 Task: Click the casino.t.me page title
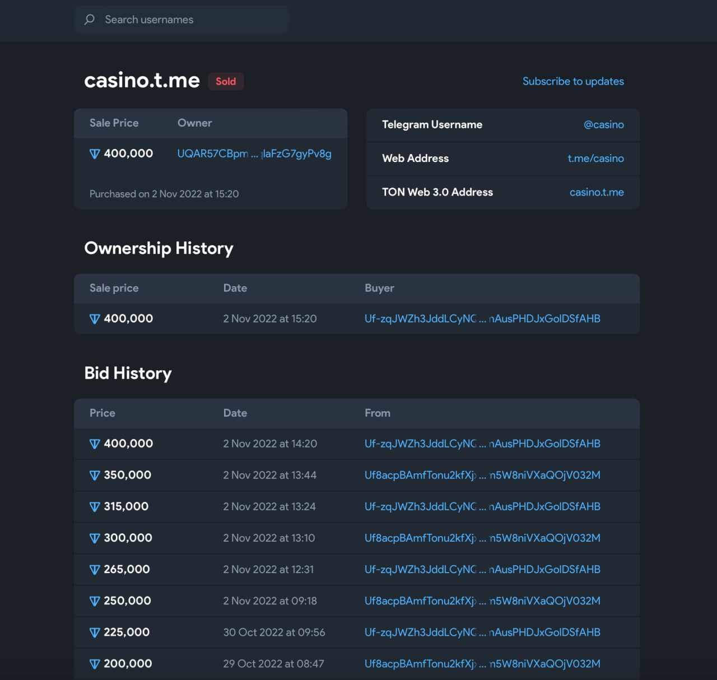142,81
